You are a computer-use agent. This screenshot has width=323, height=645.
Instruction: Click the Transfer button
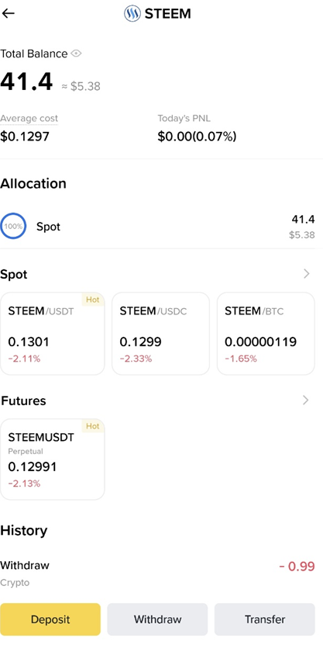(x=265, y=619)
